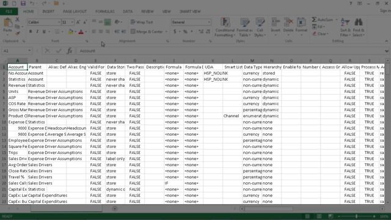Decrease decimal places
Viewport: 391px width, 220px height.
click(208, 32)
